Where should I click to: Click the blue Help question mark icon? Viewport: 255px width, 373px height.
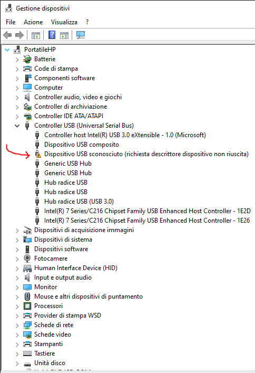click(52, 35)
